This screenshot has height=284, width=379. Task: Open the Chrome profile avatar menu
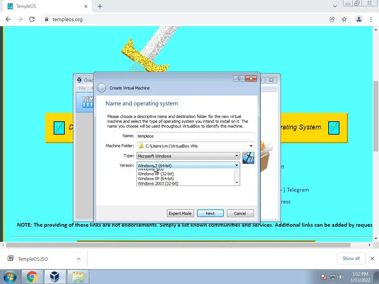(x=359, y=19)
